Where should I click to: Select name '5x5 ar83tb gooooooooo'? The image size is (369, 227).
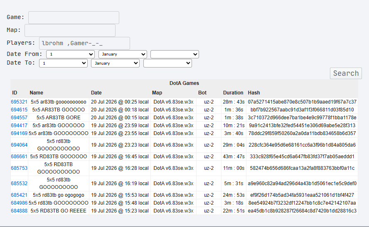pos(59,102)
